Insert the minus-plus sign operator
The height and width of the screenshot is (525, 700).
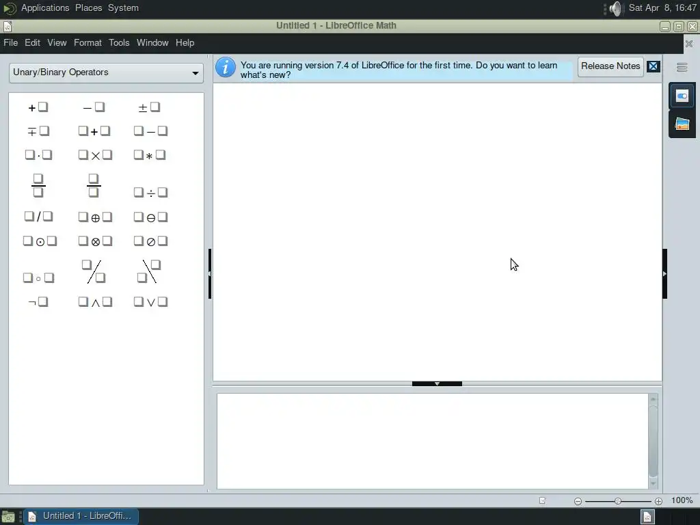coord(38,131)
